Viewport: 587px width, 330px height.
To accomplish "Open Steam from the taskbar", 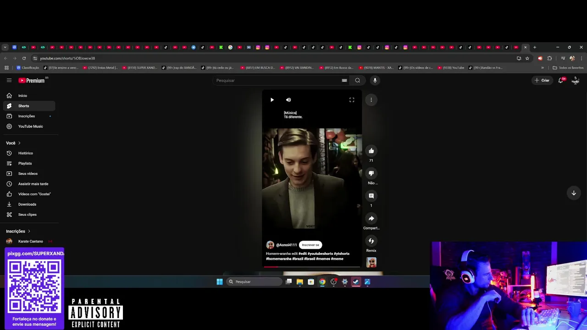I will pos(356,281).
